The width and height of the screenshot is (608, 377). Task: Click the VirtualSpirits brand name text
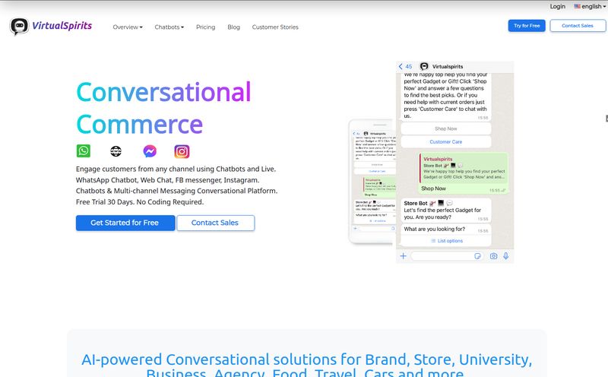(x=62, y=26)
